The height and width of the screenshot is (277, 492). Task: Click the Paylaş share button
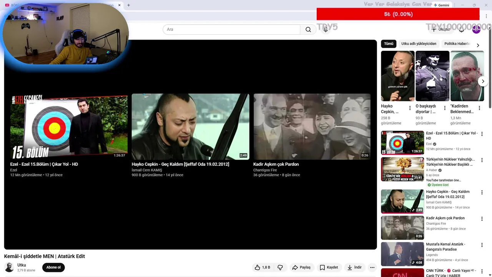click(x=301, y=267)
